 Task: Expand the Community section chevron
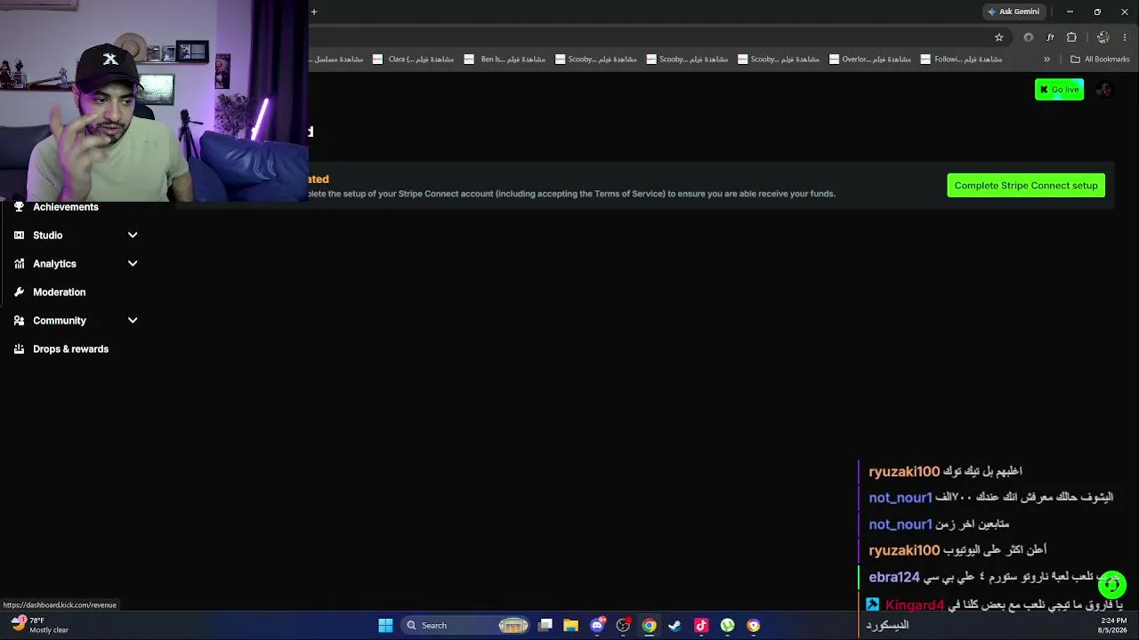click(x=133, y=321)
